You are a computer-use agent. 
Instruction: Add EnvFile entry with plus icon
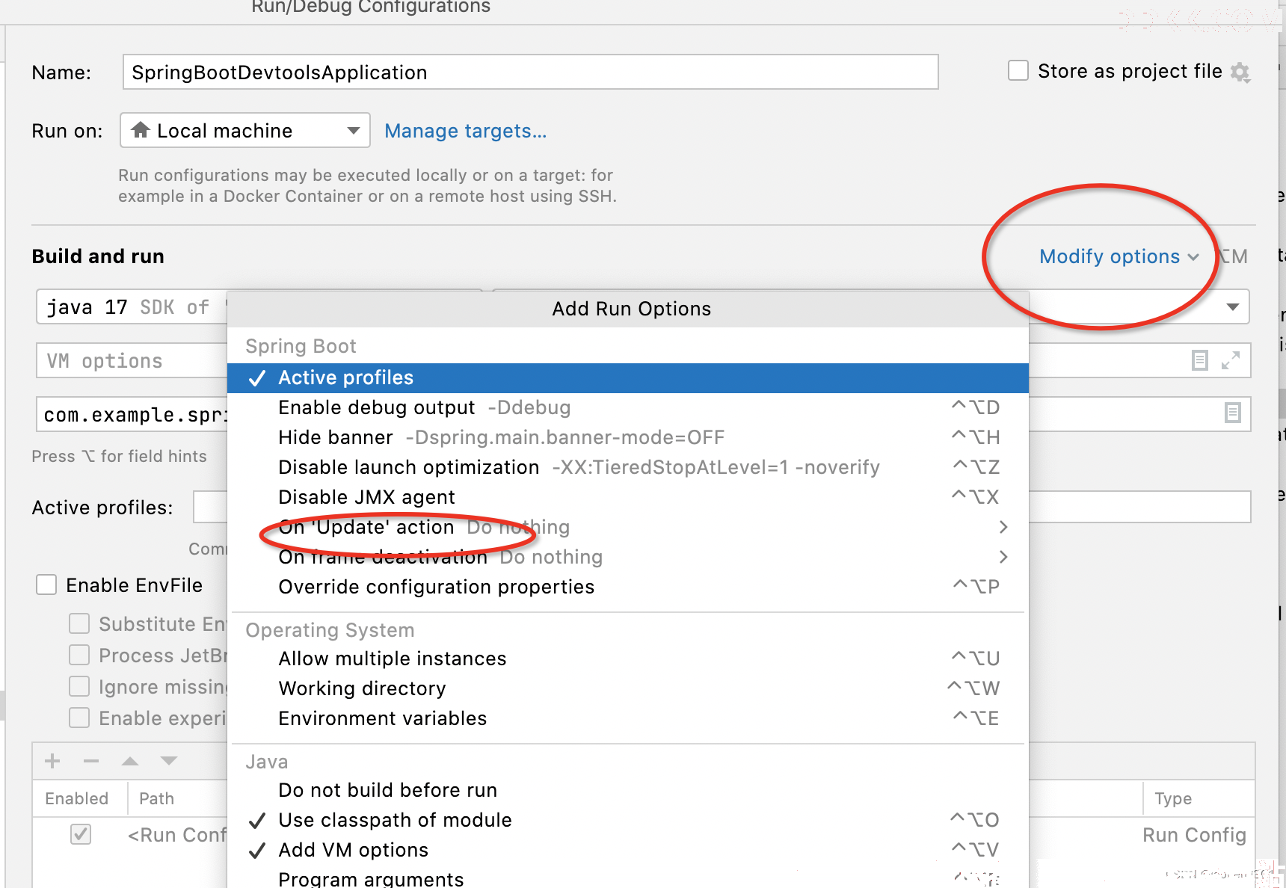click(x=52, y=761)
